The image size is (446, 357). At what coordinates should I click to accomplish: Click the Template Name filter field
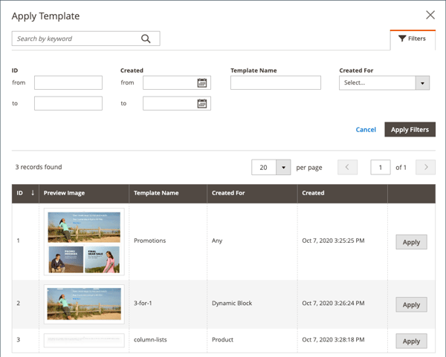coord(275,83)
